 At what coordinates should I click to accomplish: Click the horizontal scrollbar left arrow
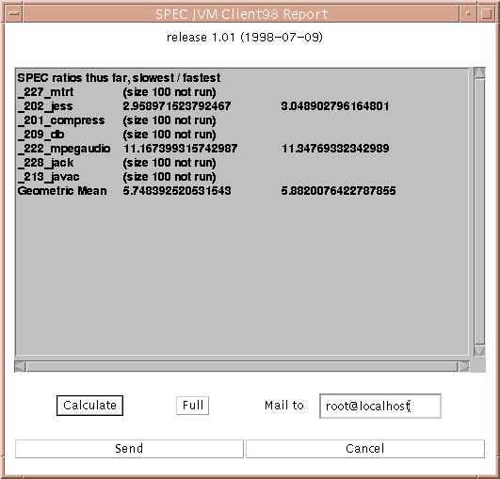point(20,366)
